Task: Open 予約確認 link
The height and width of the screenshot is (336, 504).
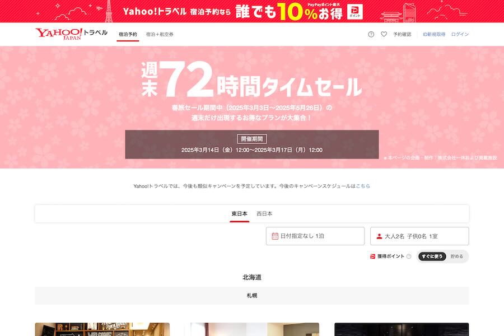Action: [402, 34]
